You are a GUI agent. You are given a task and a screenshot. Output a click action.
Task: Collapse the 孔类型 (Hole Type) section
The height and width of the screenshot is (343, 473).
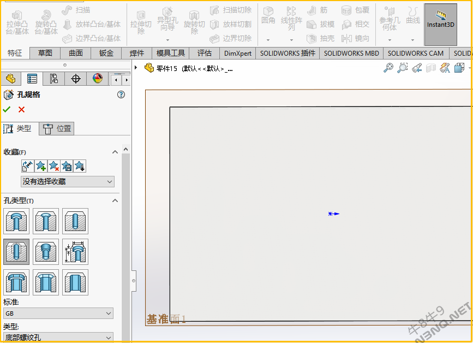tap(115, 200)
